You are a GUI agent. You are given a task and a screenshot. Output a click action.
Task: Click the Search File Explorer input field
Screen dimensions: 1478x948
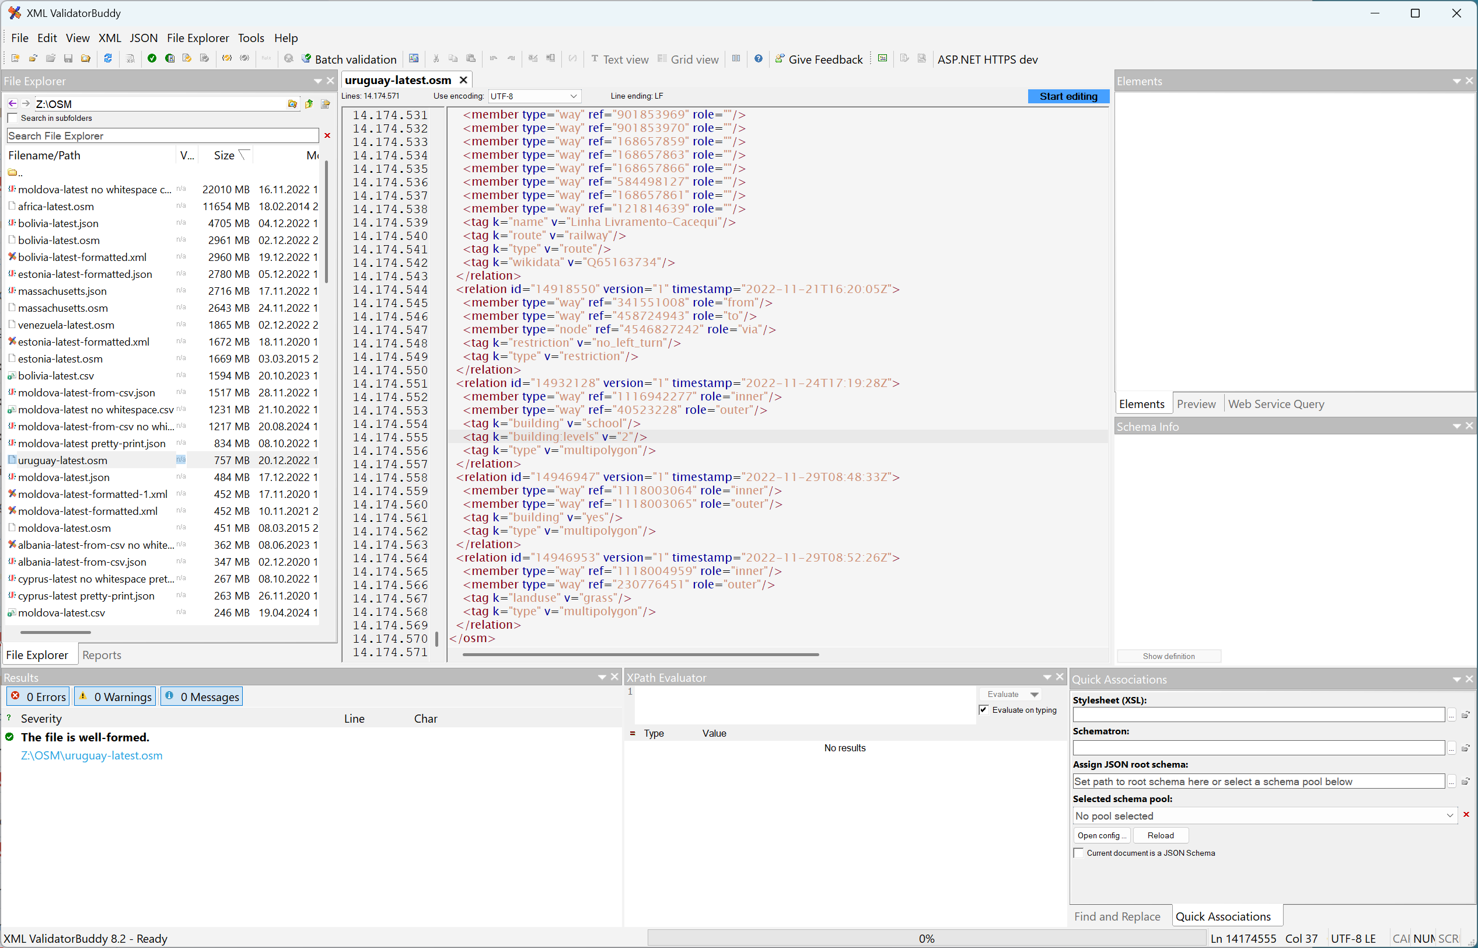(x=163, y=135)
